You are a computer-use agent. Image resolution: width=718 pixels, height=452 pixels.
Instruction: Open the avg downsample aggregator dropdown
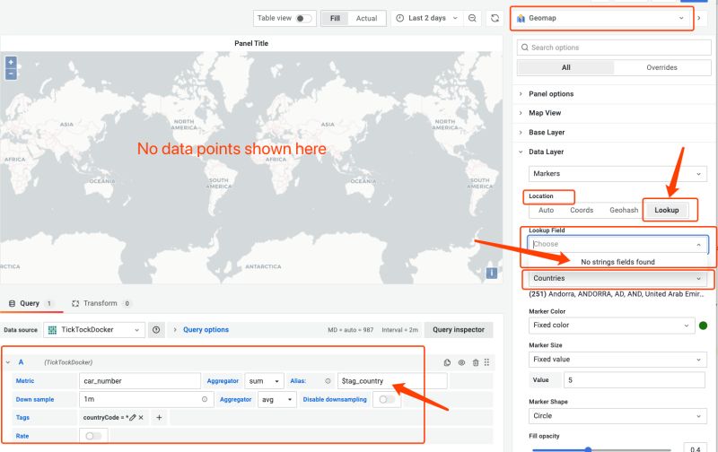[x=277, y=399]
